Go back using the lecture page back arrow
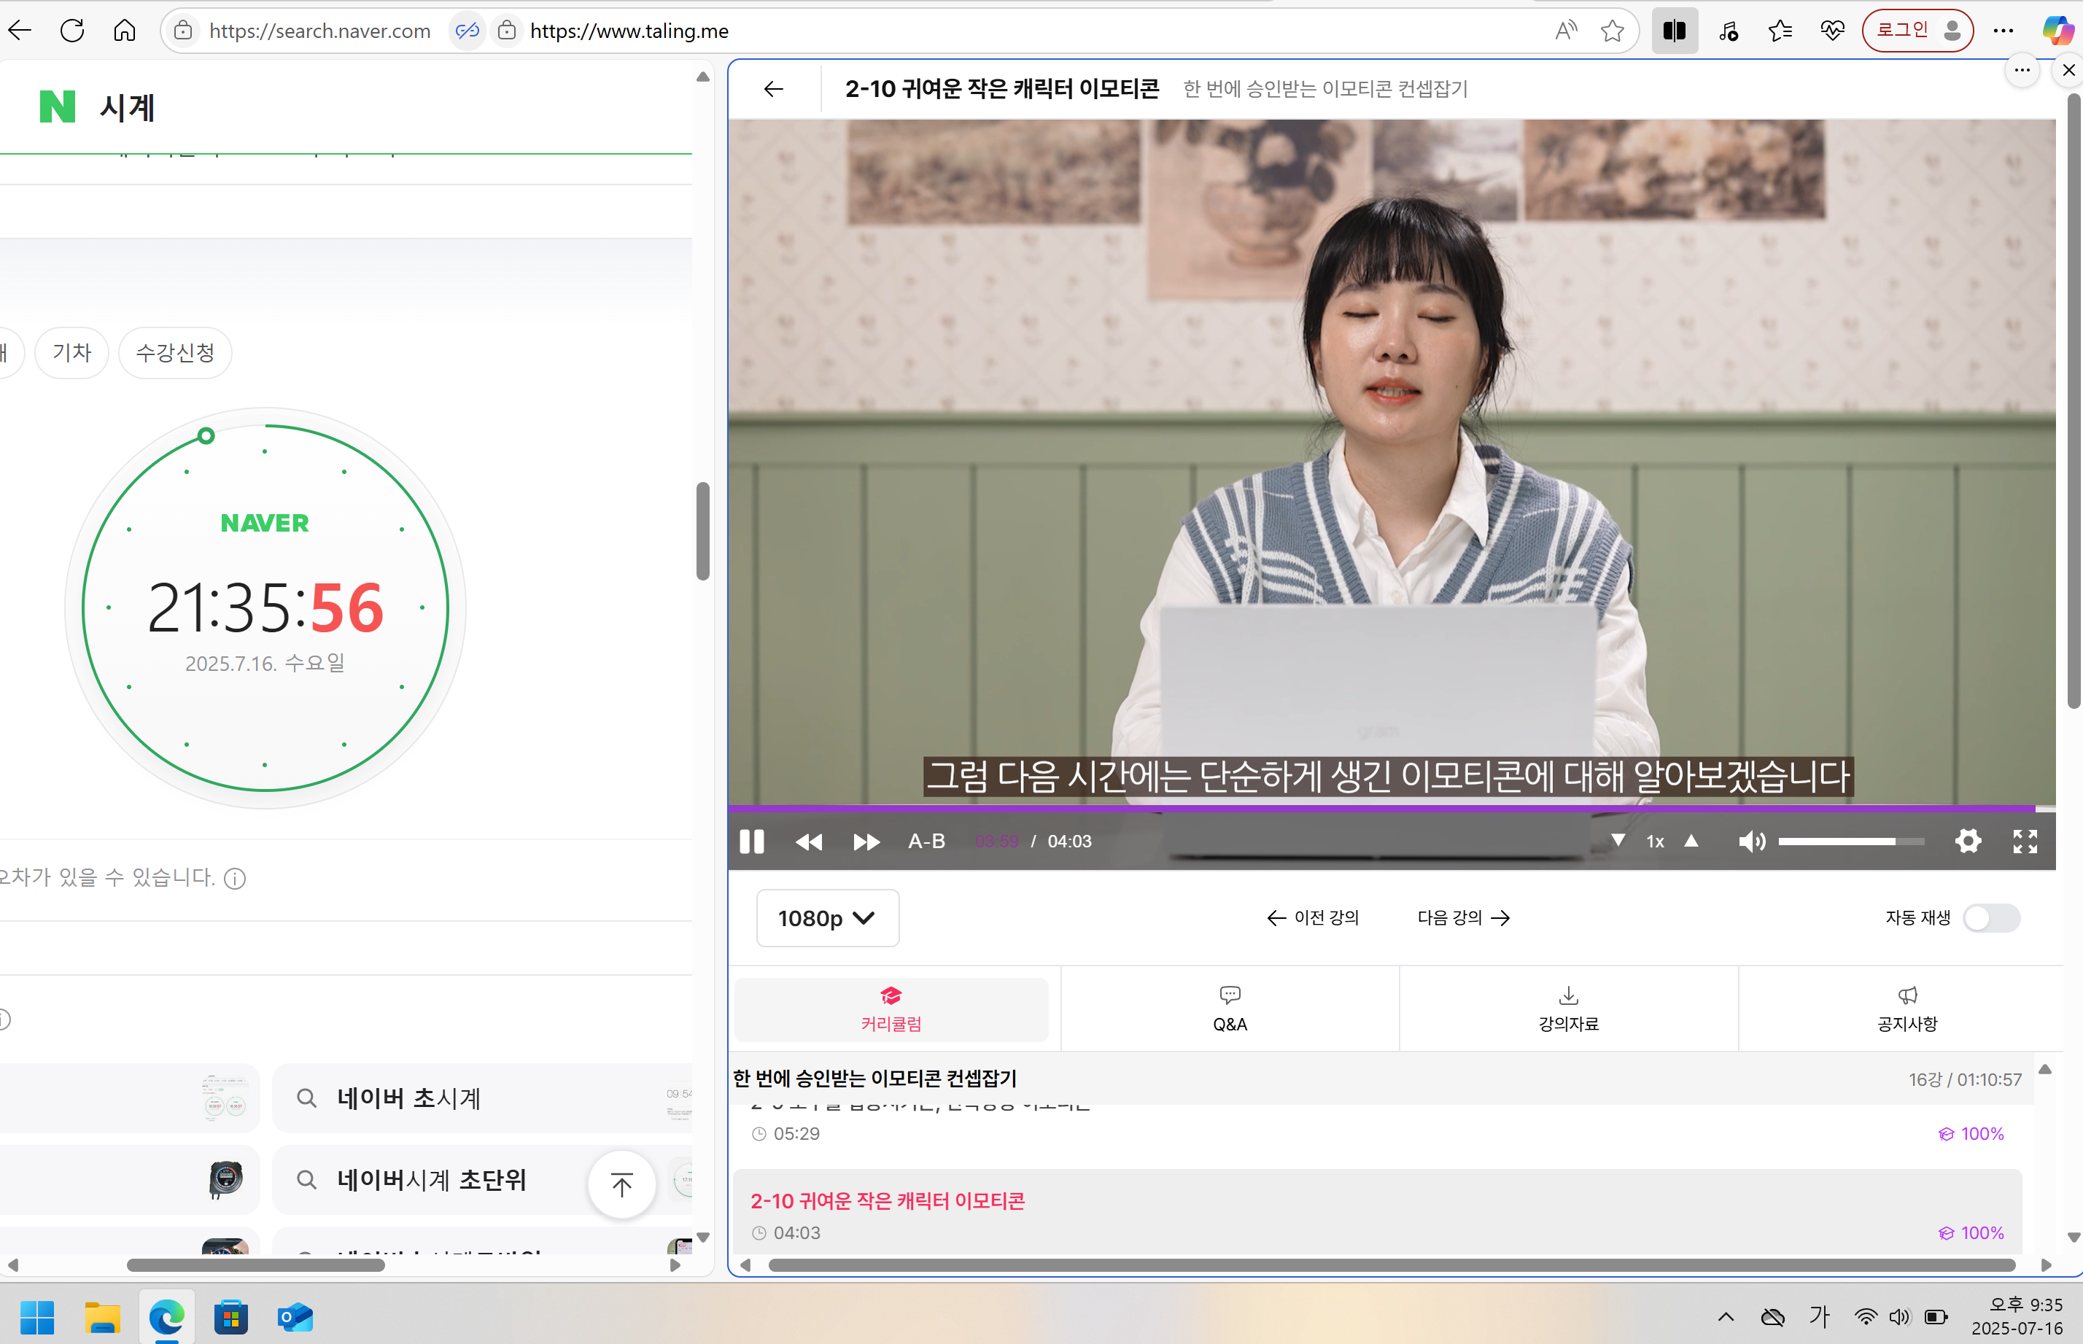2083x1344 pixels. coord(773,88)
